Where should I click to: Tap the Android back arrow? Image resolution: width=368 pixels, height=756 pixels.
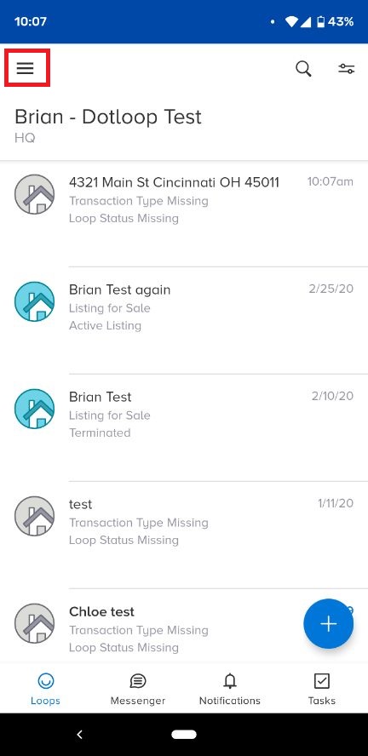[x=80, y=735]
